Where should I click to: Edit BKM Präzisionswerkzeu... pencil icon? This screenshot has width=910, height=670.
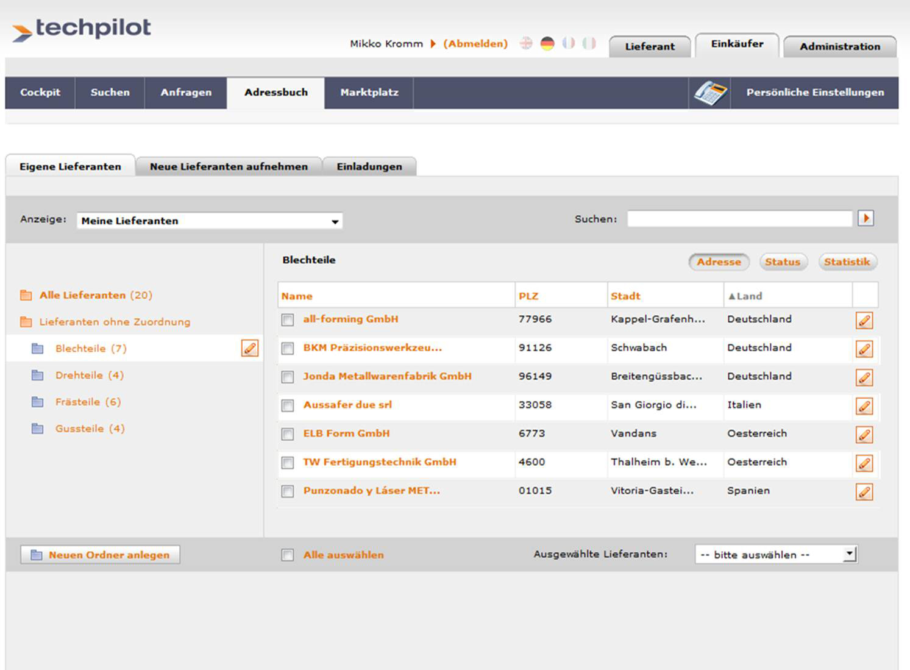864,349
